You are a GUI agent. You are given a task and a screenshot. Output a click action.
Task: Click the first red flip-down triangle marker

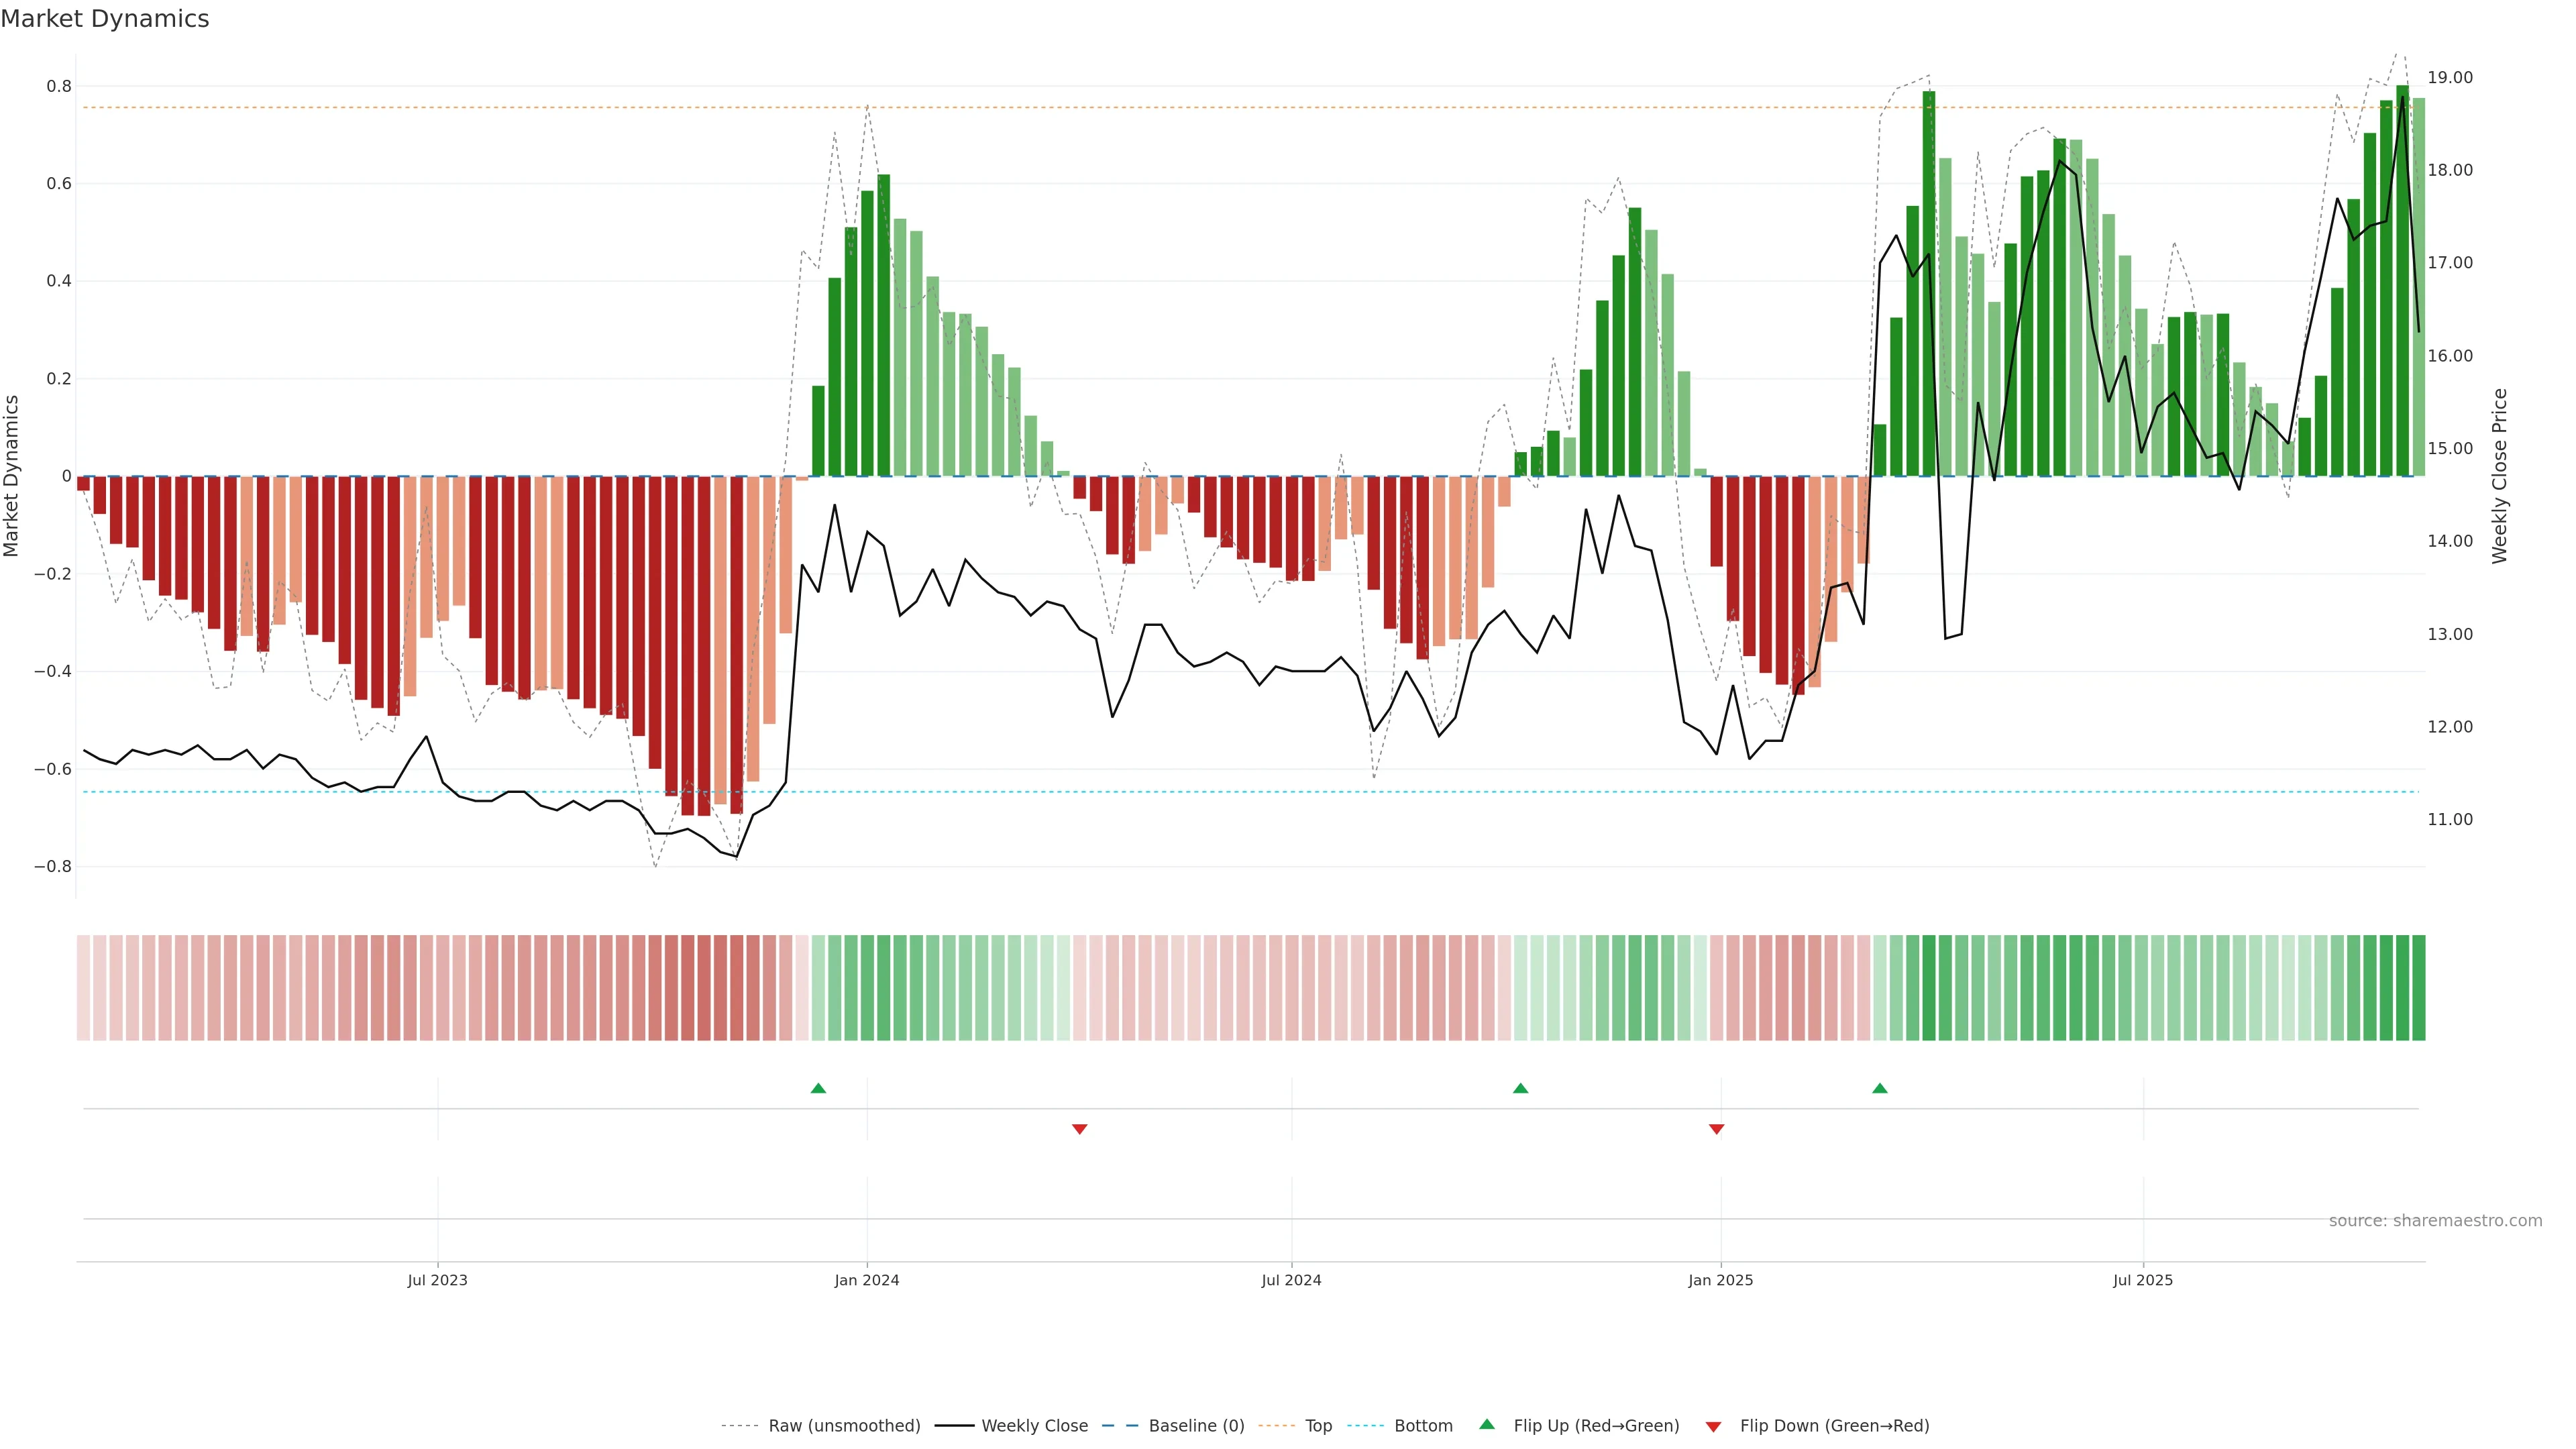[1079, 1129]
